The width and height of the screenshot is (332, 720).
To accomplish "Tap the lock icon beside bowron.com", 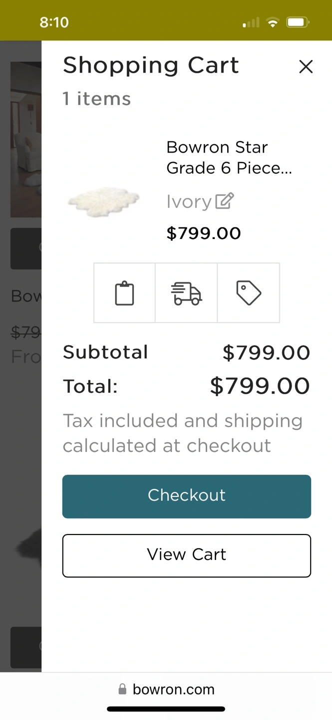I will click(x=122, y=689).
